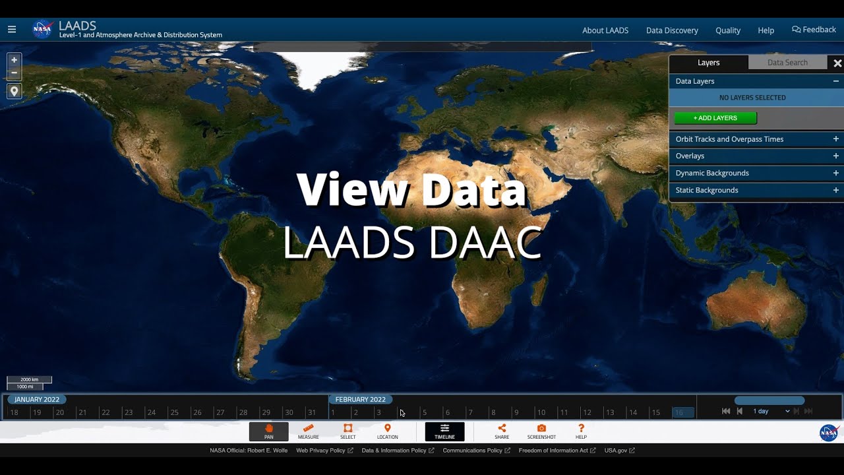844x475 pixels.
Task: Close the Layers panel
Action: 837,63
